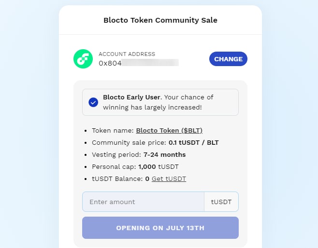Click the Token name label
The width and height of the screenshot is (318, 248).
pyautogui.click(x=113, y=130)
